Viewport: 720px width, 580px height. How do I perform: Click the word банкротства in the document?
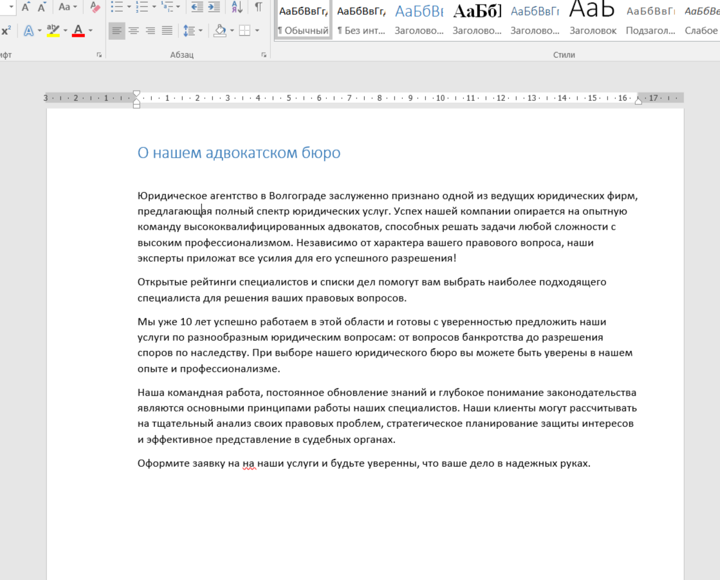click(494, 338)
